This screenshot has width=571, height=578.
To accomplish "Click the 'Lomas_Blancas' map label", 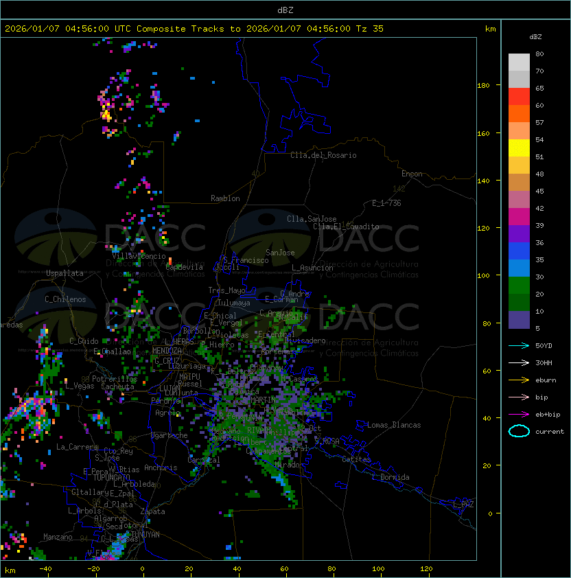I will pyautogui.click(x=394, y=425).
